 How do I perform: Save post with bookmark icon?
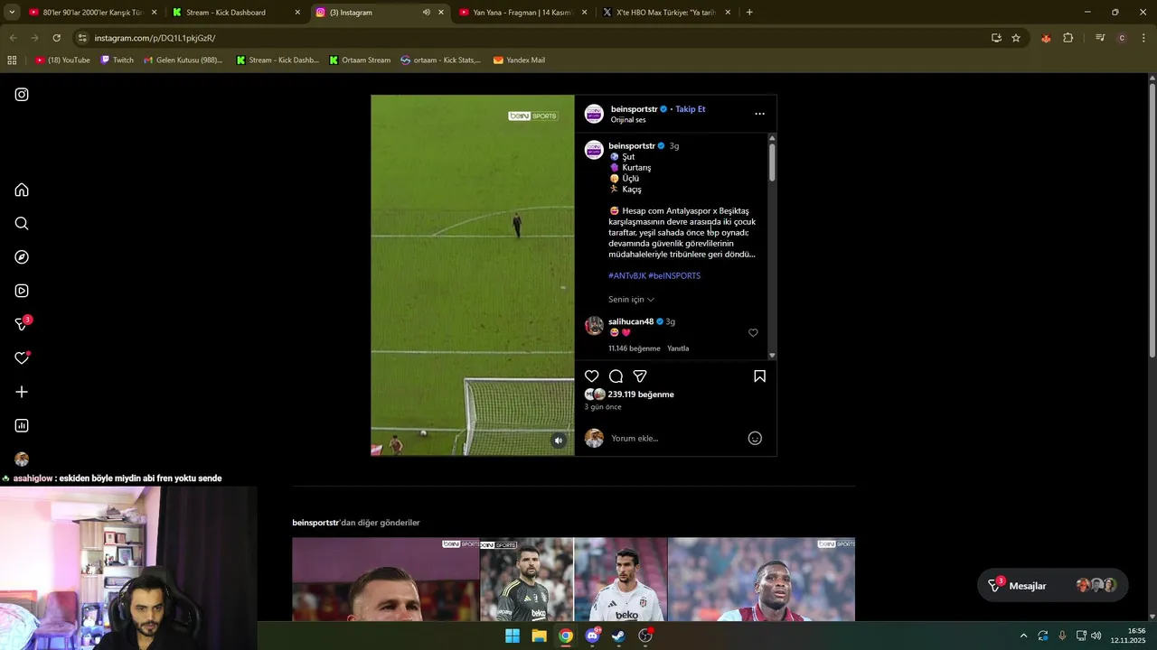point(759,376)
